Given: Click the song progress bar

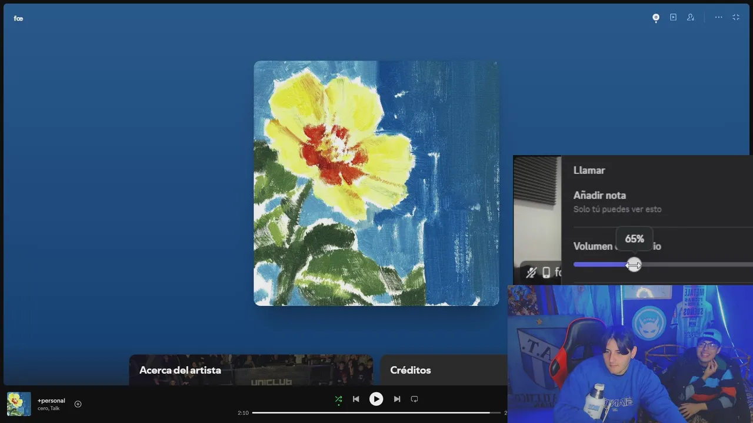Looking at the screenshot, I should click(x=378, y=413).
